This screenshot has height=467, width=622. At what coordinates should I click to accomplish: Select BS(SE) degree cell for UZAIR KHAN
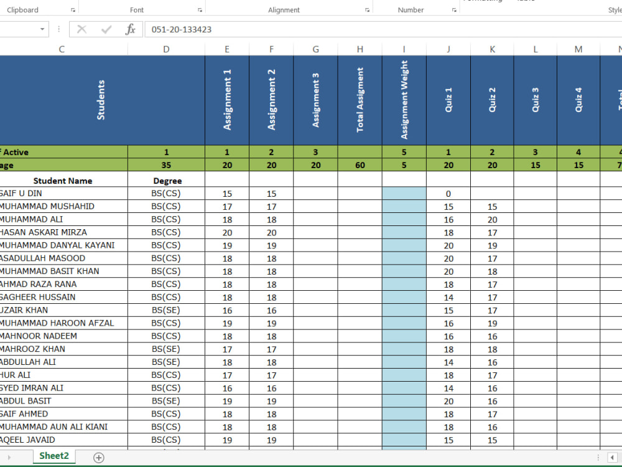(x=166, y=310)
